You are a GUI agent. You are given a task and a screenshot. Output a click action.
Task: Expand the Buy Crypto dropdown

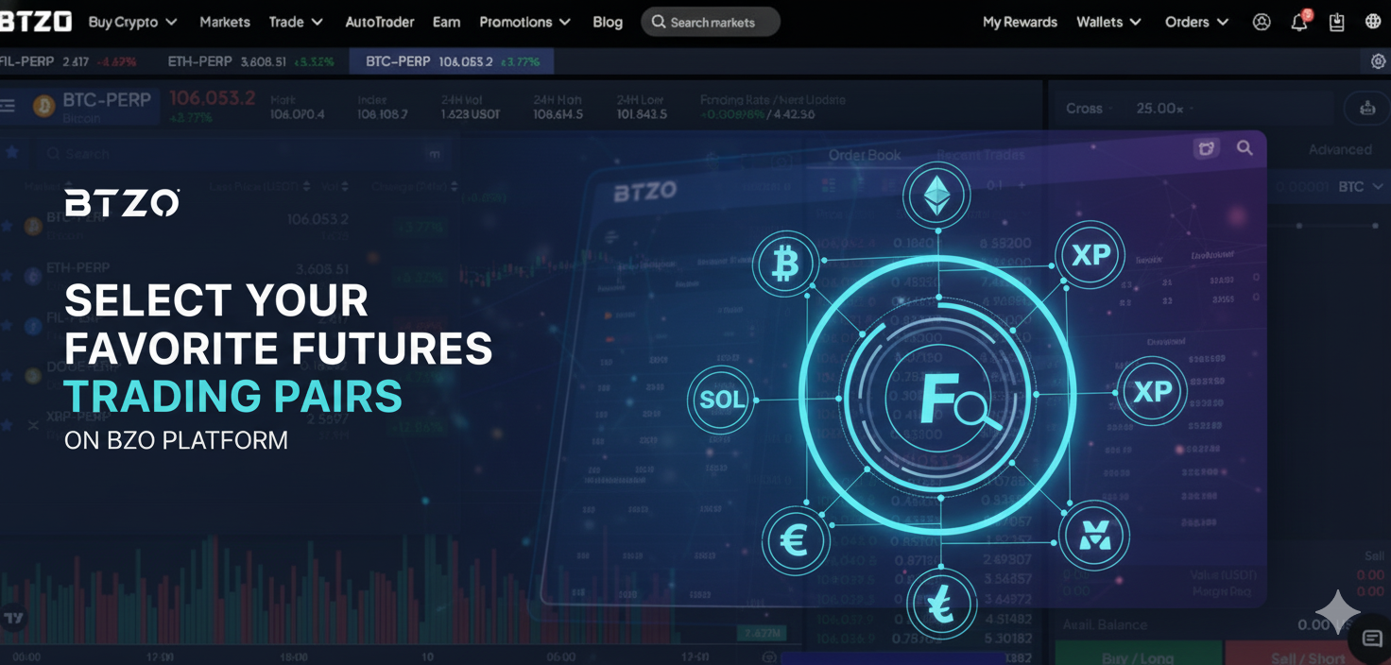131,22
